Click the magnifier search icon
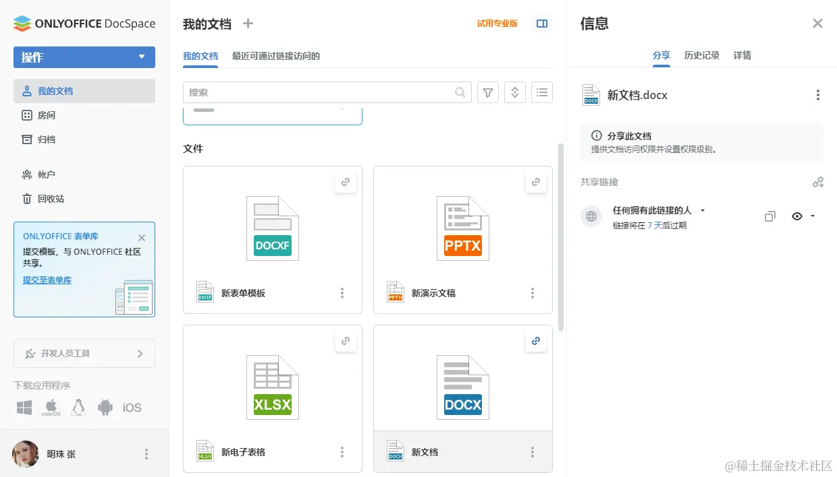Image resolution: width=837 pixels, height=477 pixels. [460, 92]
